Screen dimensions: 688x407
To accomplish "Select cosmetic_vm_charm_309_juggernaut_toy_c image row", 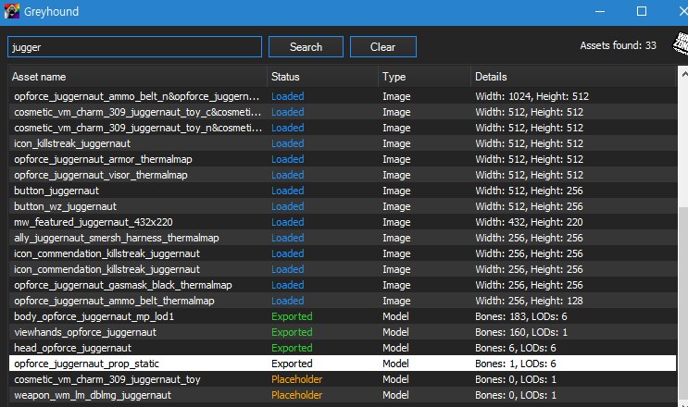I will [343, 112].
